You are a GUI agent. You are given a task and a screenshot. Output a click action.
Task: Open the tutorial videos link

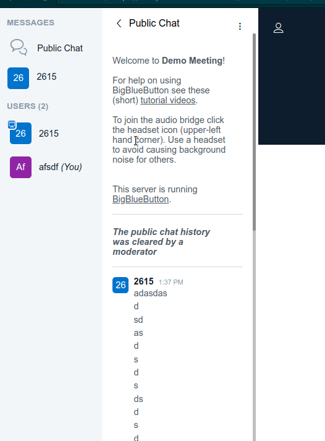click(167, 100)
